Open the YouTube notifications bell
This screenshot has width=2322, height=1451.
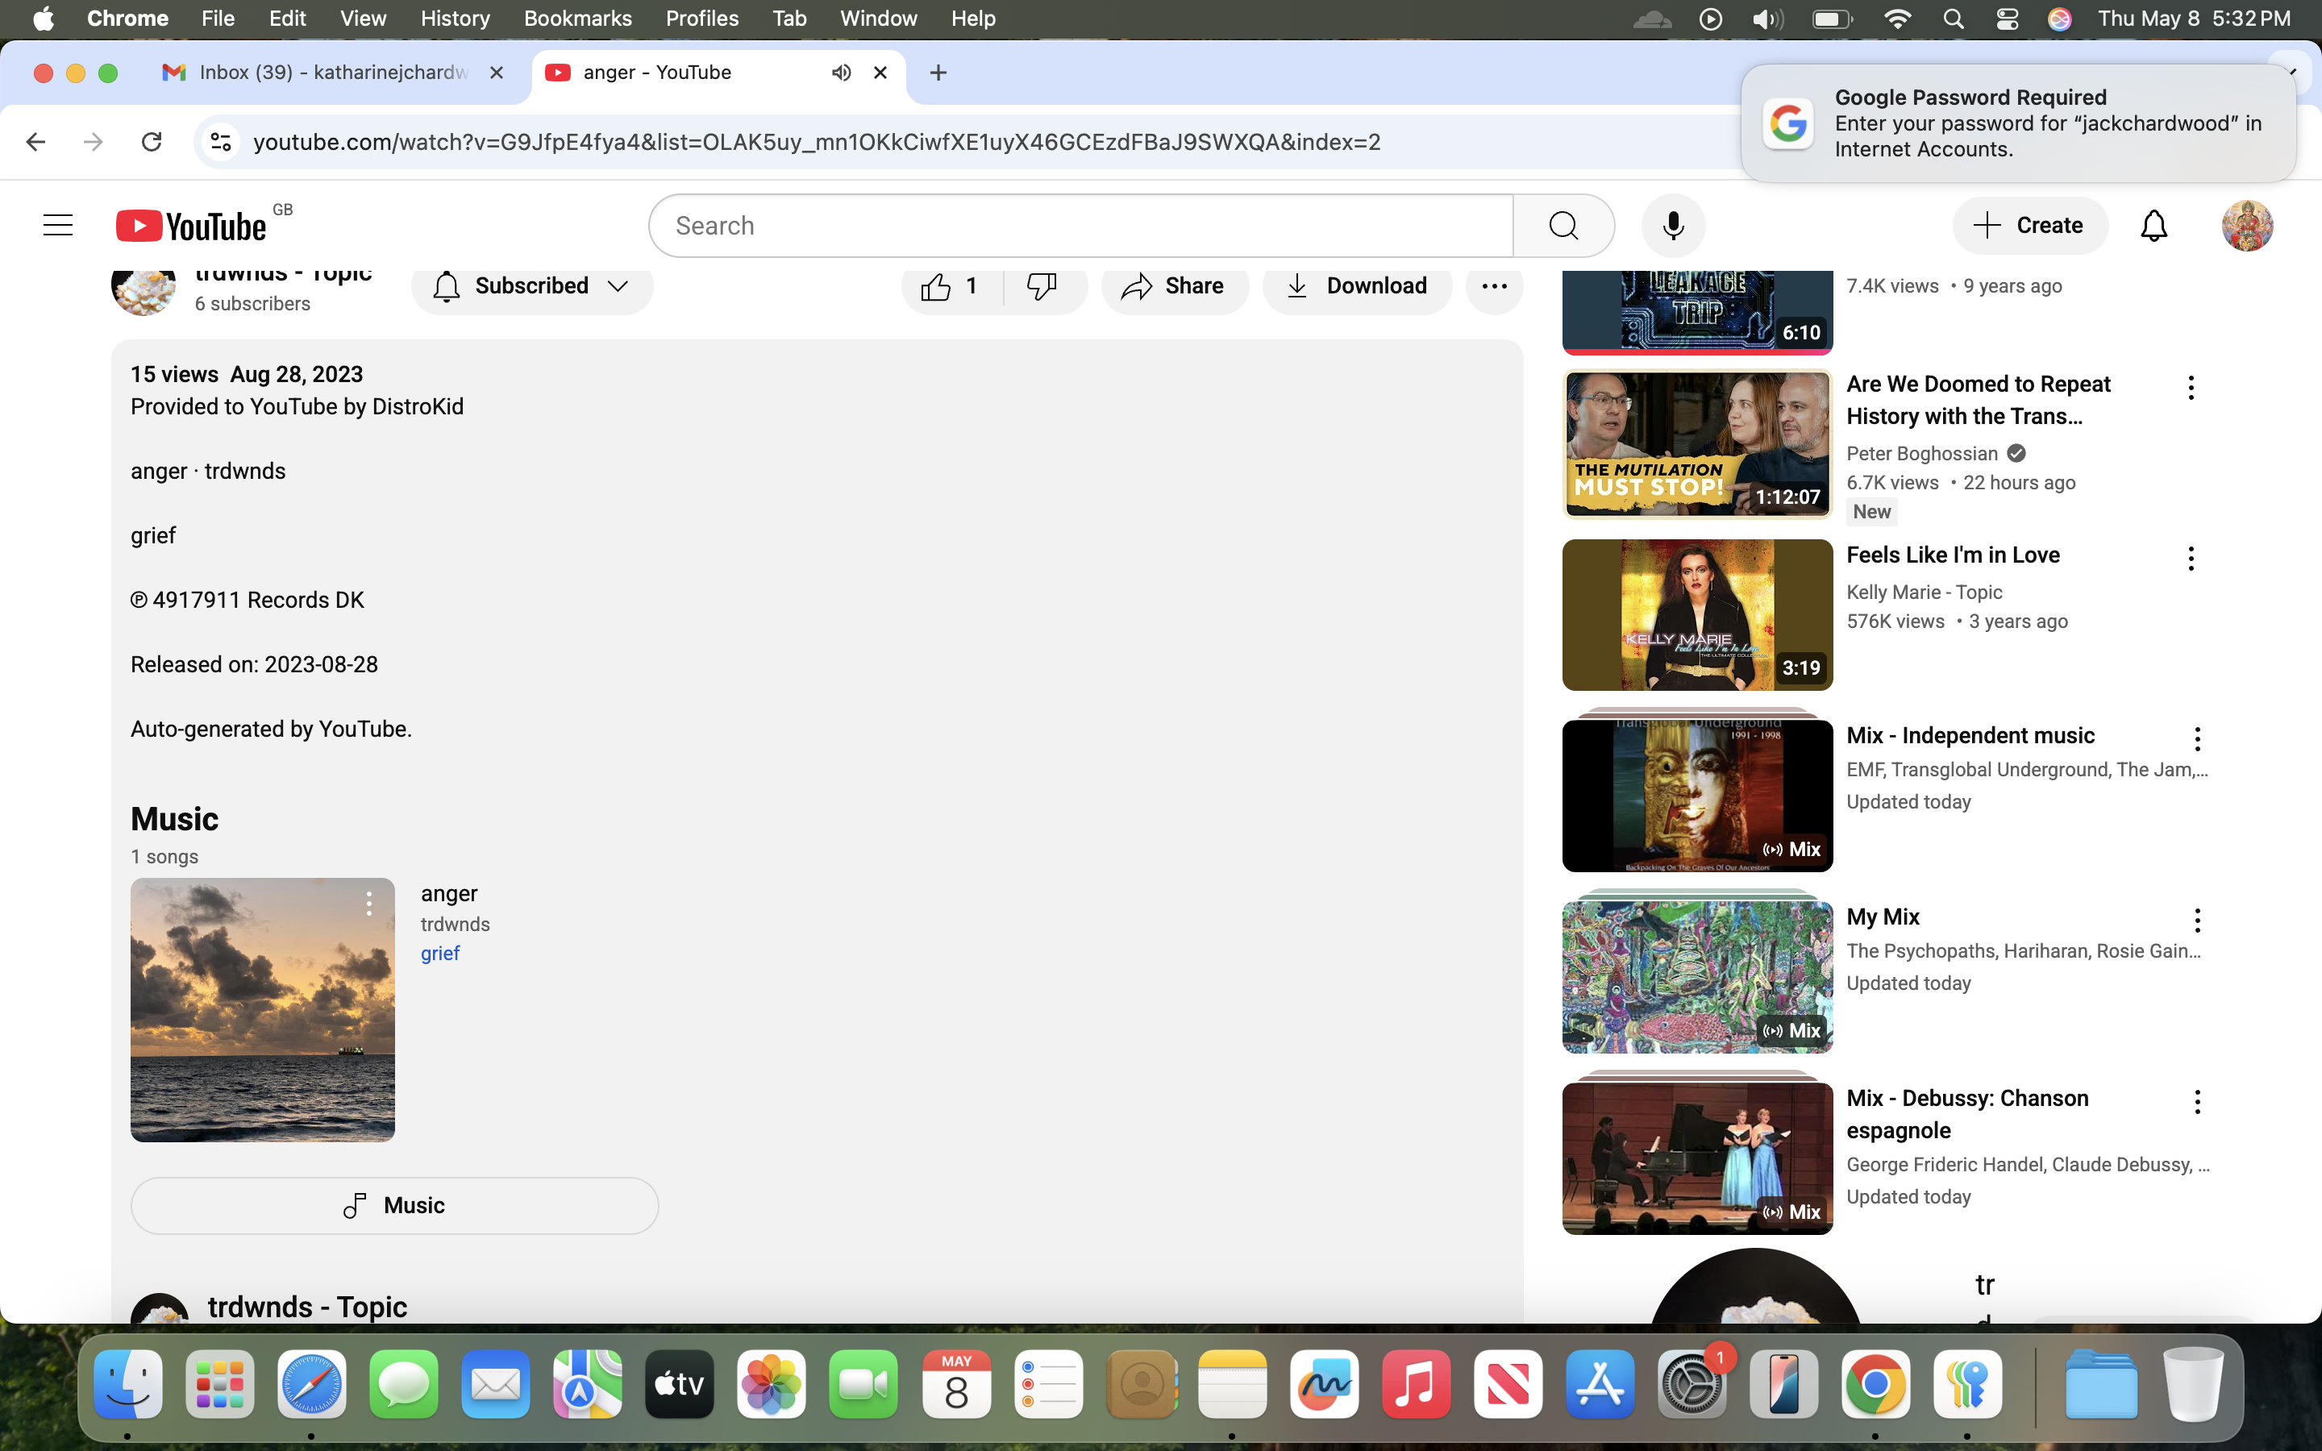click(2154, 226)
